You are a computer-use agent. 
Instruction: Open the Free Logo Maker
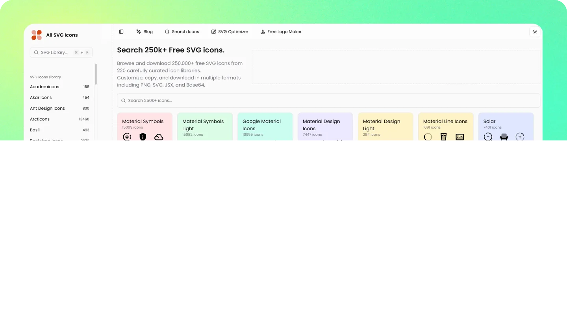click(x=281, y=32)
